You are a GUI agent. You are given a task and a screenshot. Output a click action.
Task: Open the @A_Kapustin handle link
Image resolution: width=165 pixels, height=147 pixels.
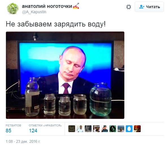(x=34, y=12)
